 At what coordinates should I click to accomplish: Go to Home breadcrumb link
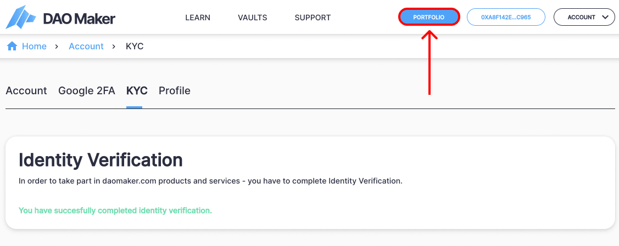click(35, 47)
